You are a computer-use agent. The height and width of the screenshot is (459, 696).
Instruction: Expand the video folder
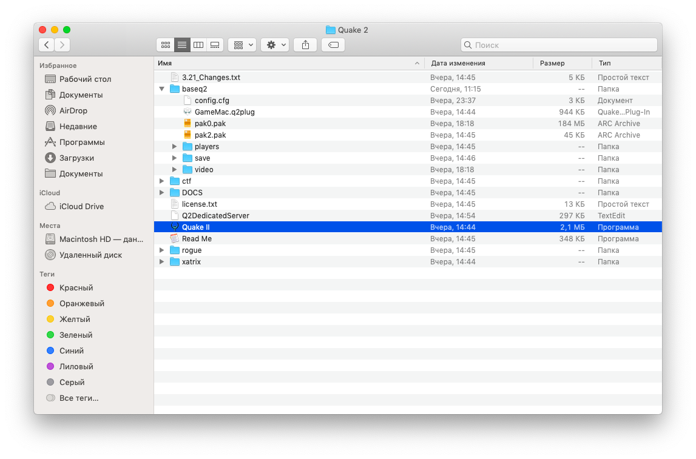174,169
